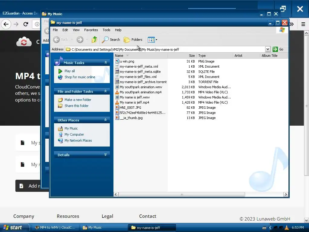Open My Network Places link
Image resolution: width=309 pixels, height=232 pixels.
point(78,140)
